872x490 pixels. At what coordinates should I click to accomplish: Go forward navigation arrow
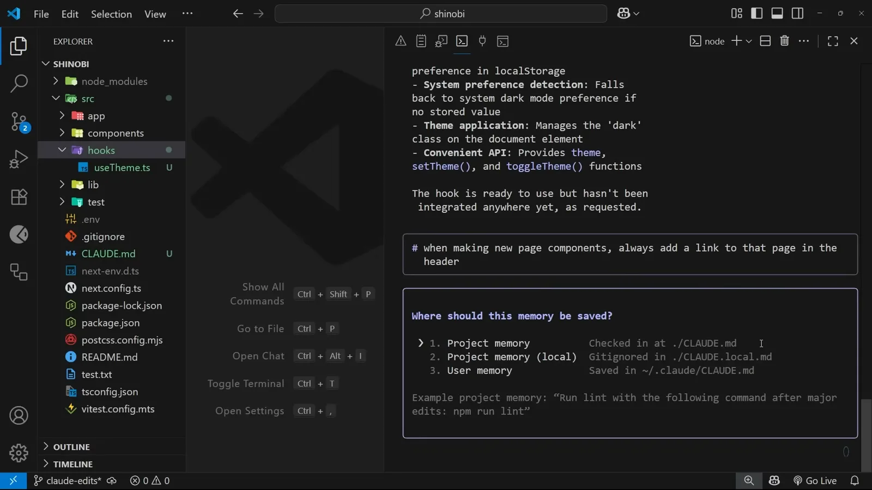coord(259,14)
